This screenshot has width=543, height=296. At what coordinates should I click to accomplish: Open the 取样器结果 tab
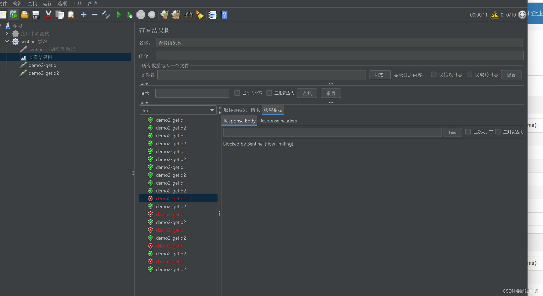(235, 110)
